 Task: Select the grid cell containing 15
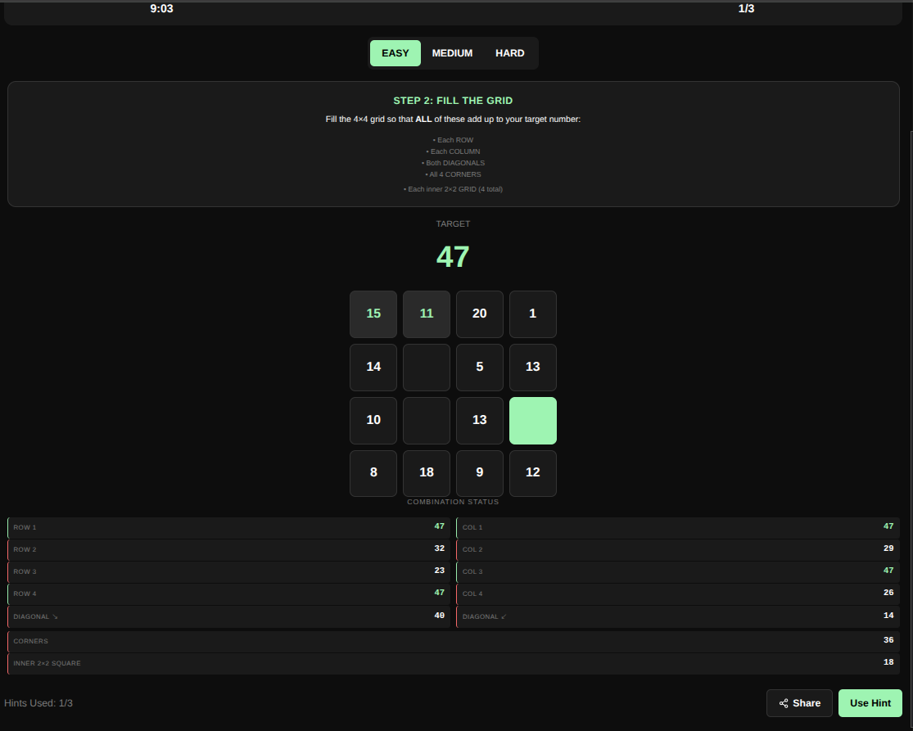373,314
